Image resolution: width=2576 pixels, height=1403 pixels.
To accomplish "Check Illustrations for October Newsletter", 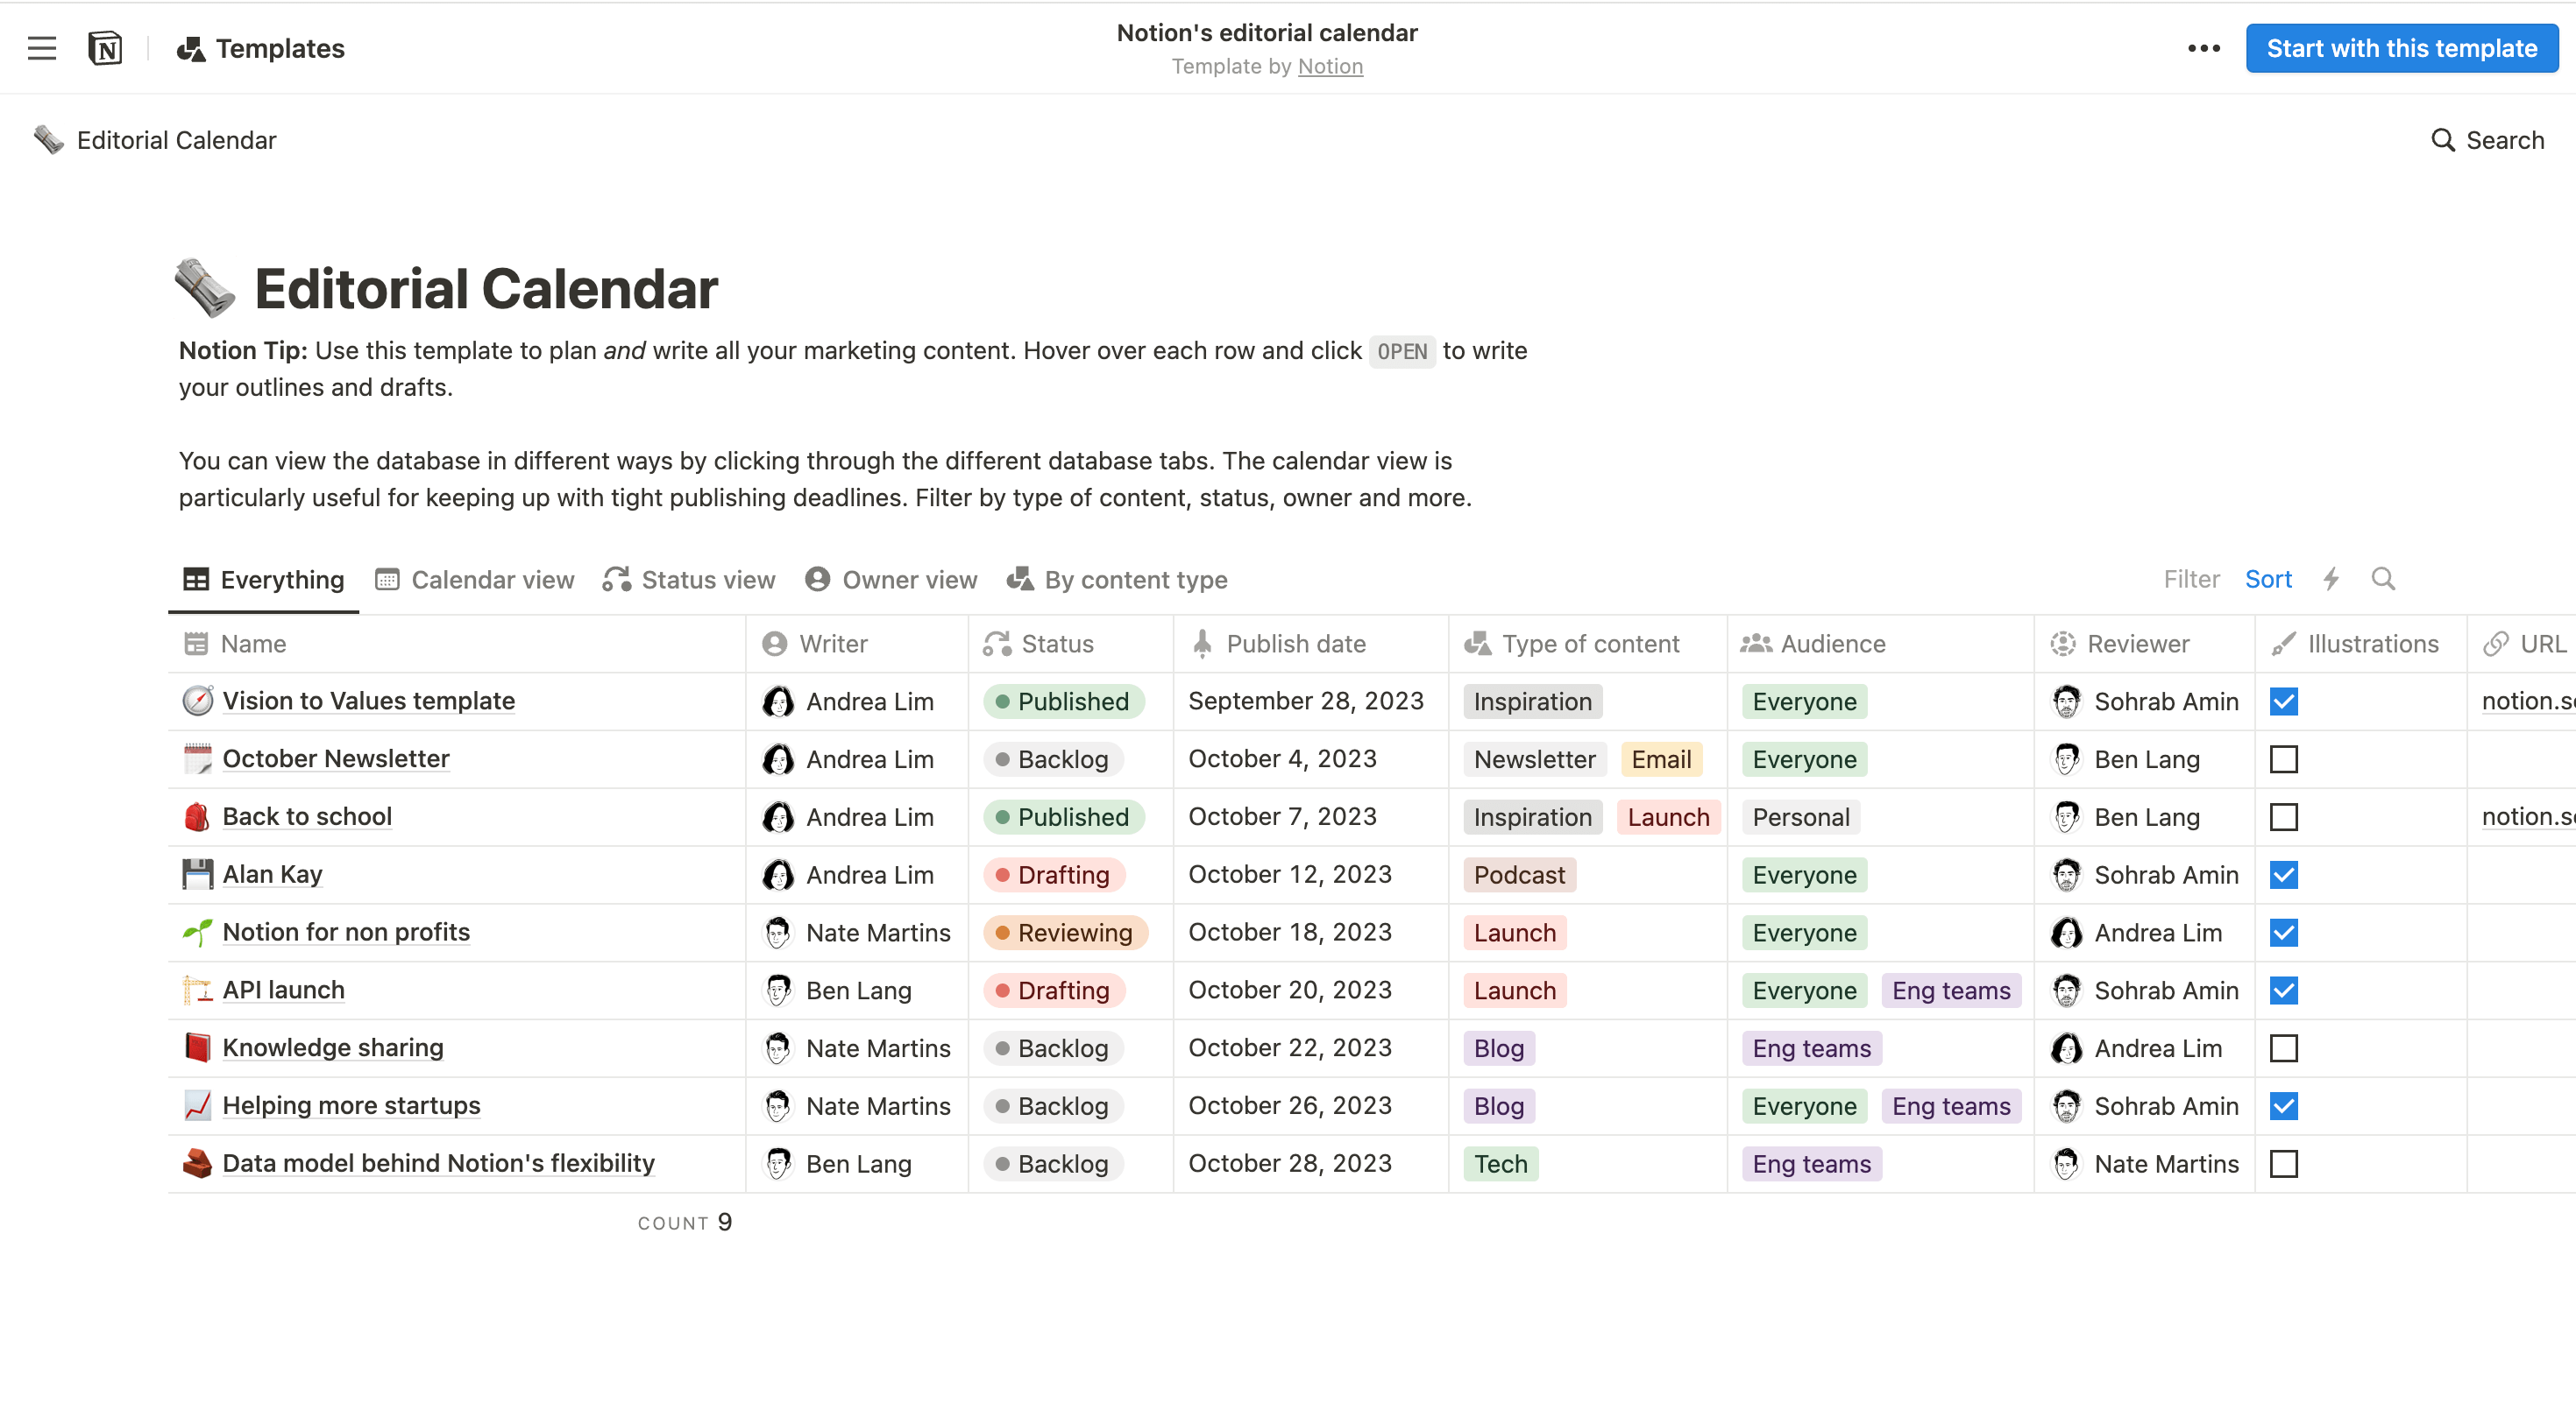I will 2284,759.
